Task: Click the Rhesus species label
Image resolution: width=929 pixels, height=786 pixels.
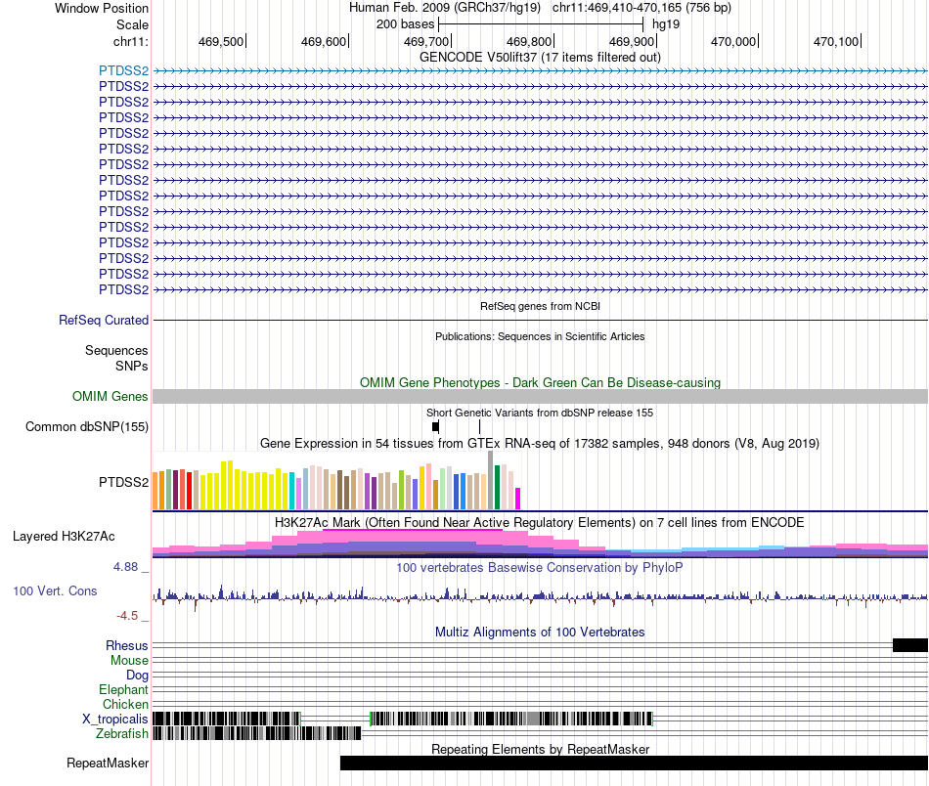Action: 127,645
